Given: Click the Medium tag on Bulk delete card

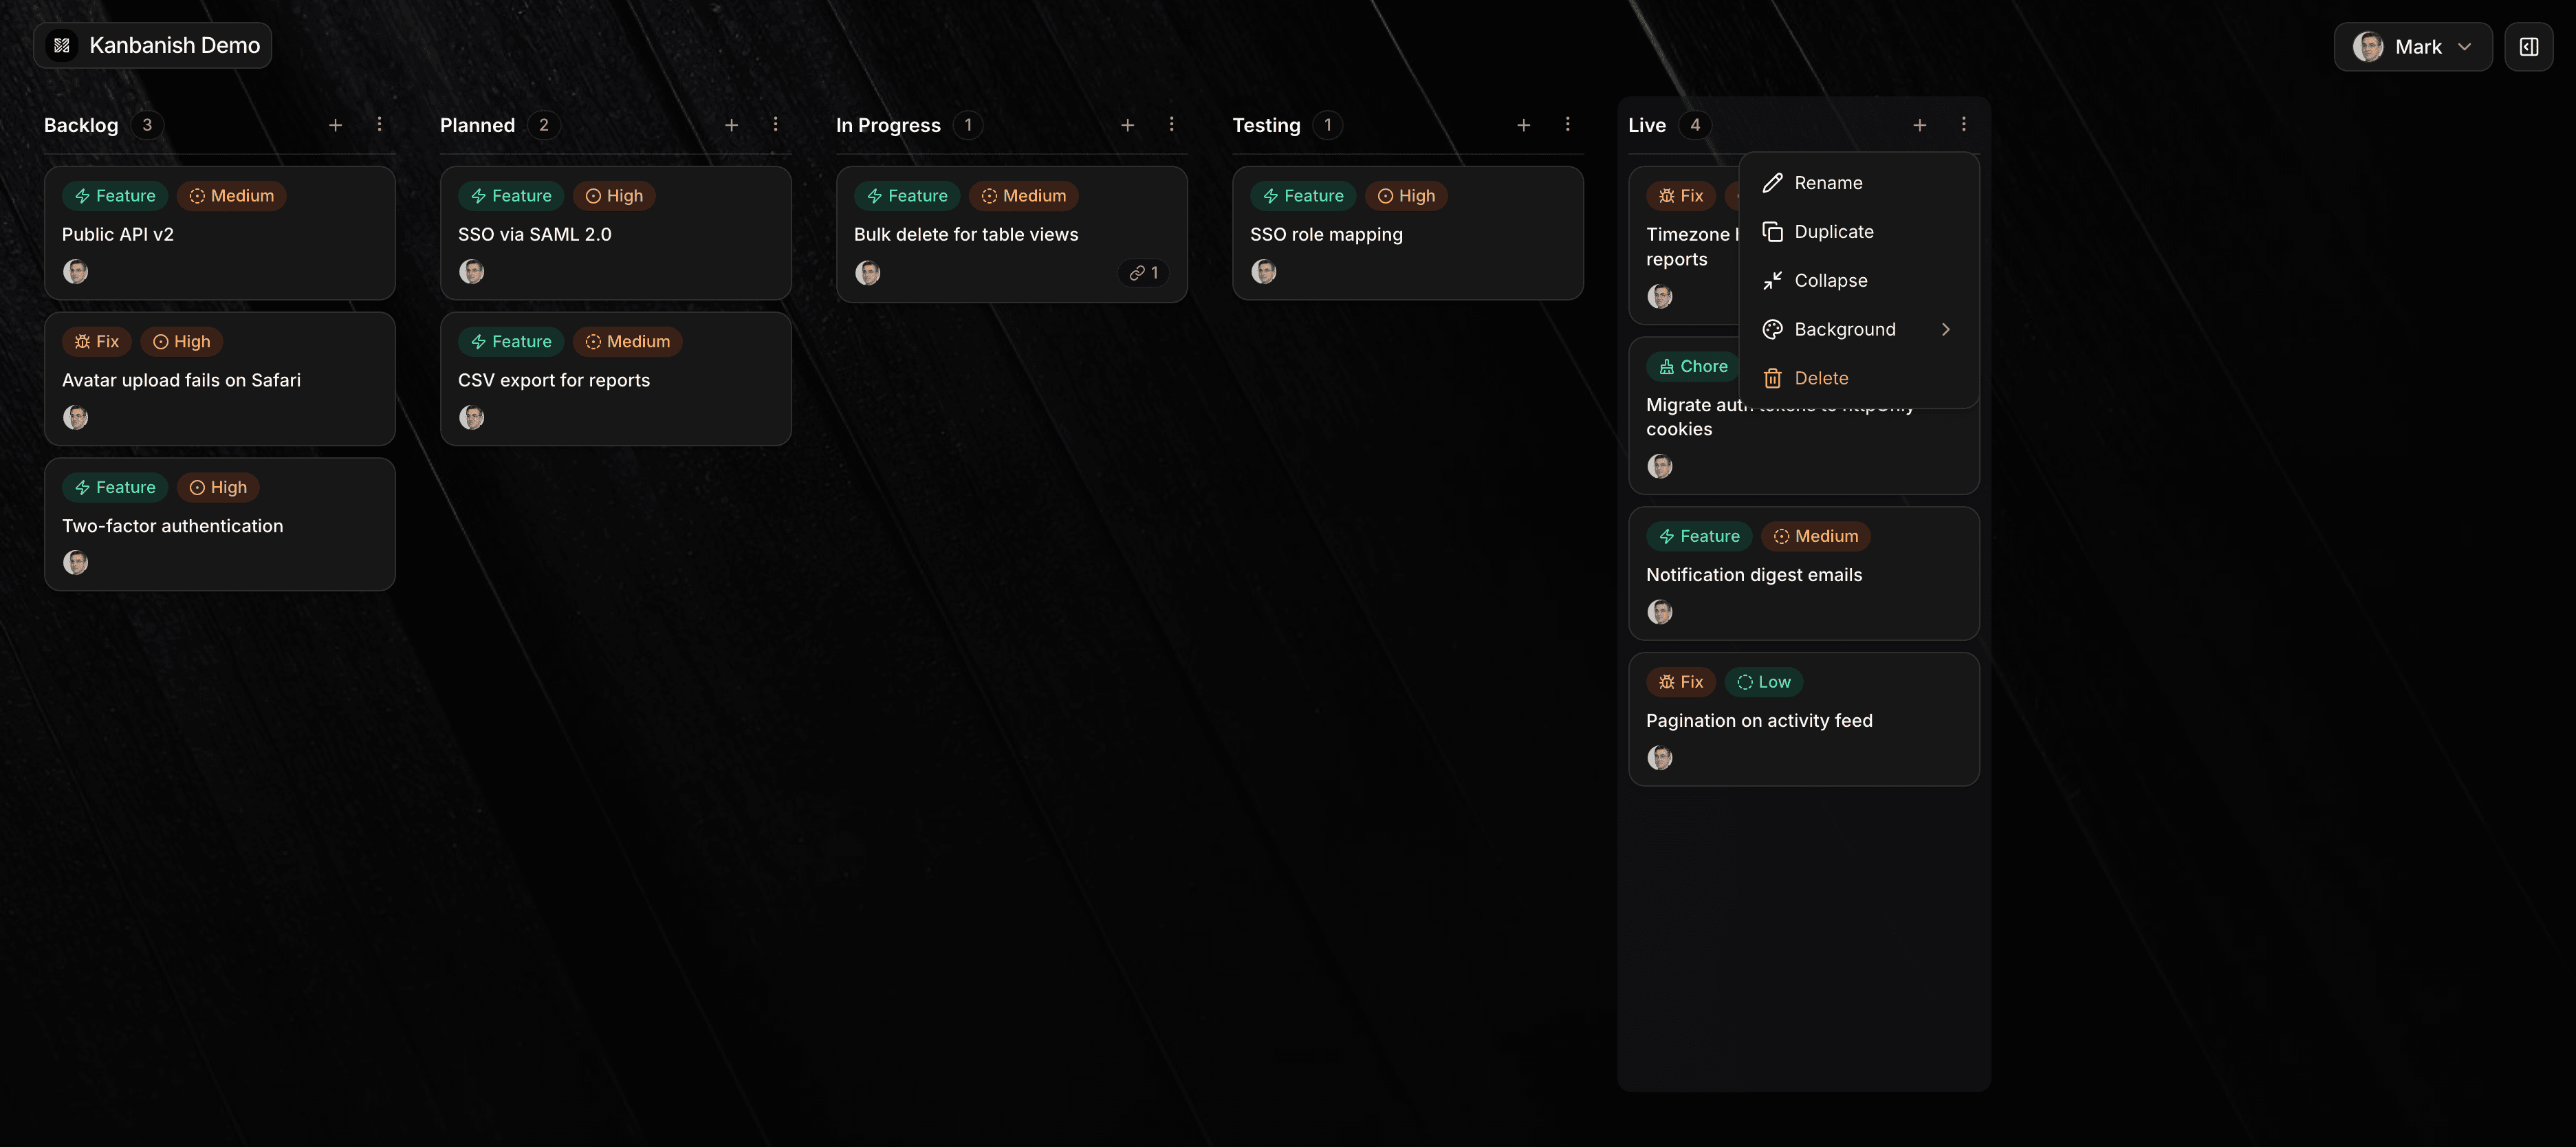Looking at the screenshot, I should (1024, 196).
